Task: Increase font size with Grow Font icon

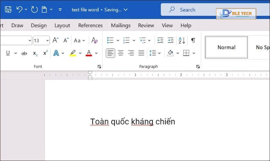Action: (x=55, y=40)
